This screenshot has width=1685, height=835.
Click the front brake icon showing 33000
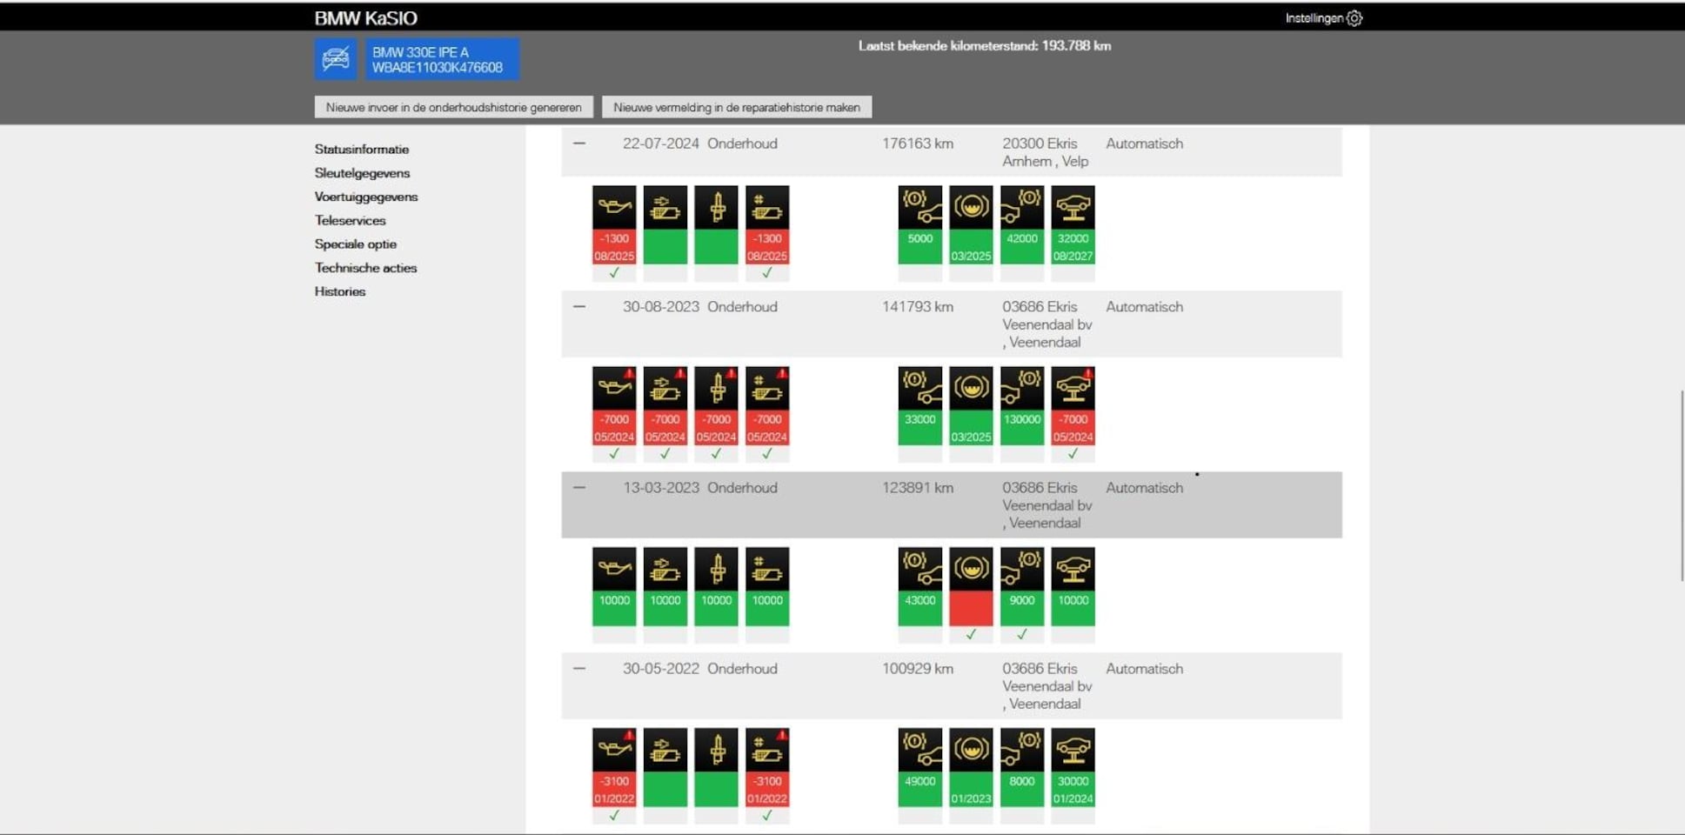point(920,388)
